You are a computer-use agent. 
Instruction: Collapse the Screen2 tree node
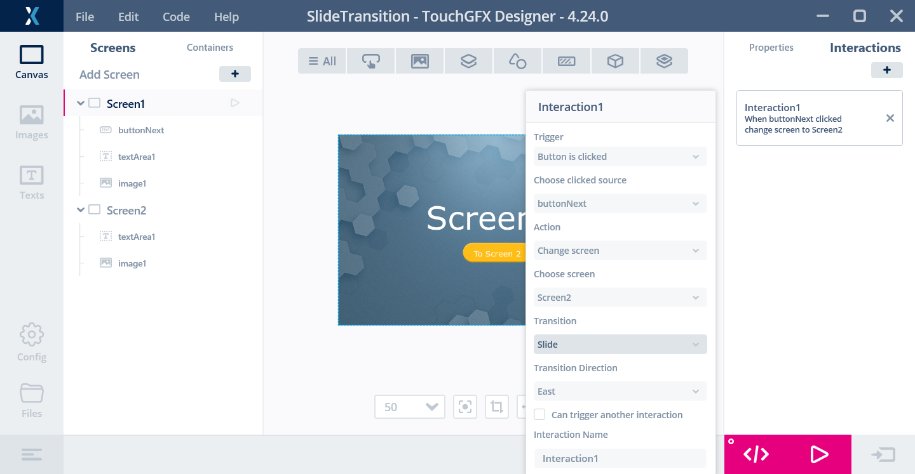[81, 210]
